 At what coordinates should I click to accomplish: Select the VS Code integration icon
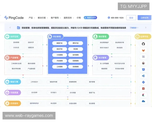(x=143, y=76)
